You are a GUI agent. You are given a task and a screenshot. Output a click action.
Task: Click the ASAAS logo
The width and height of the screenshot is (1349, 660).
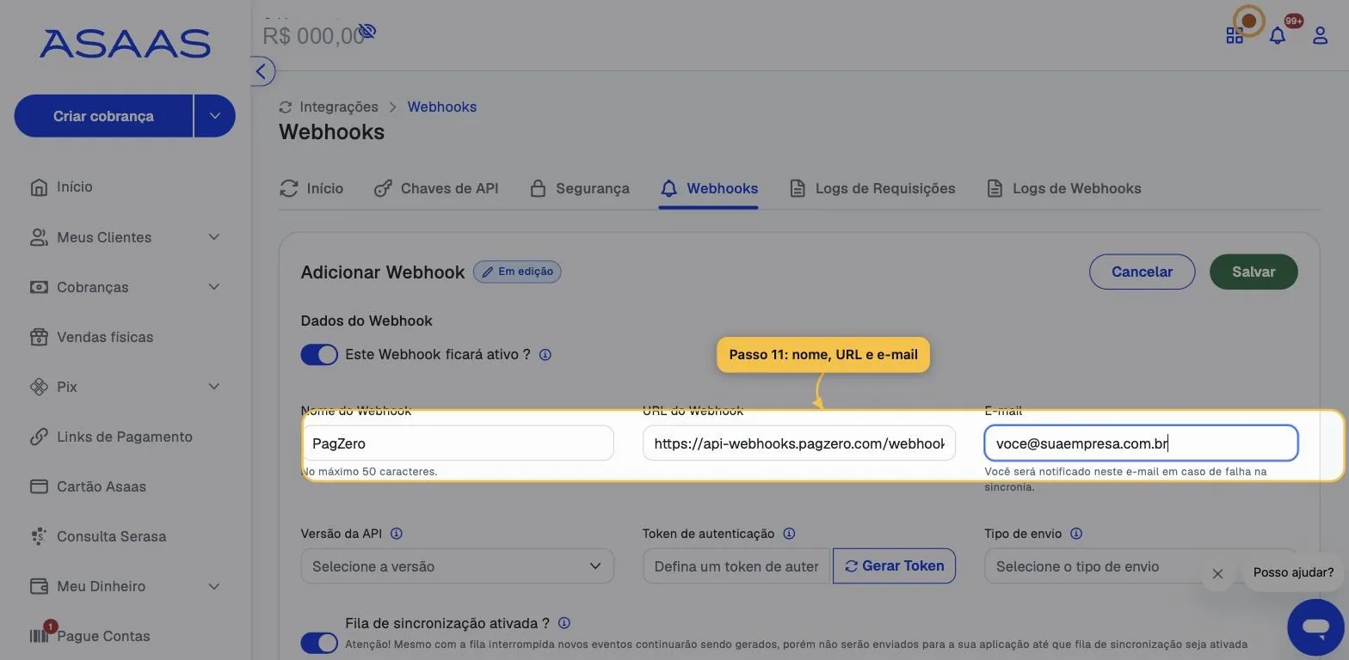(125, 44)
